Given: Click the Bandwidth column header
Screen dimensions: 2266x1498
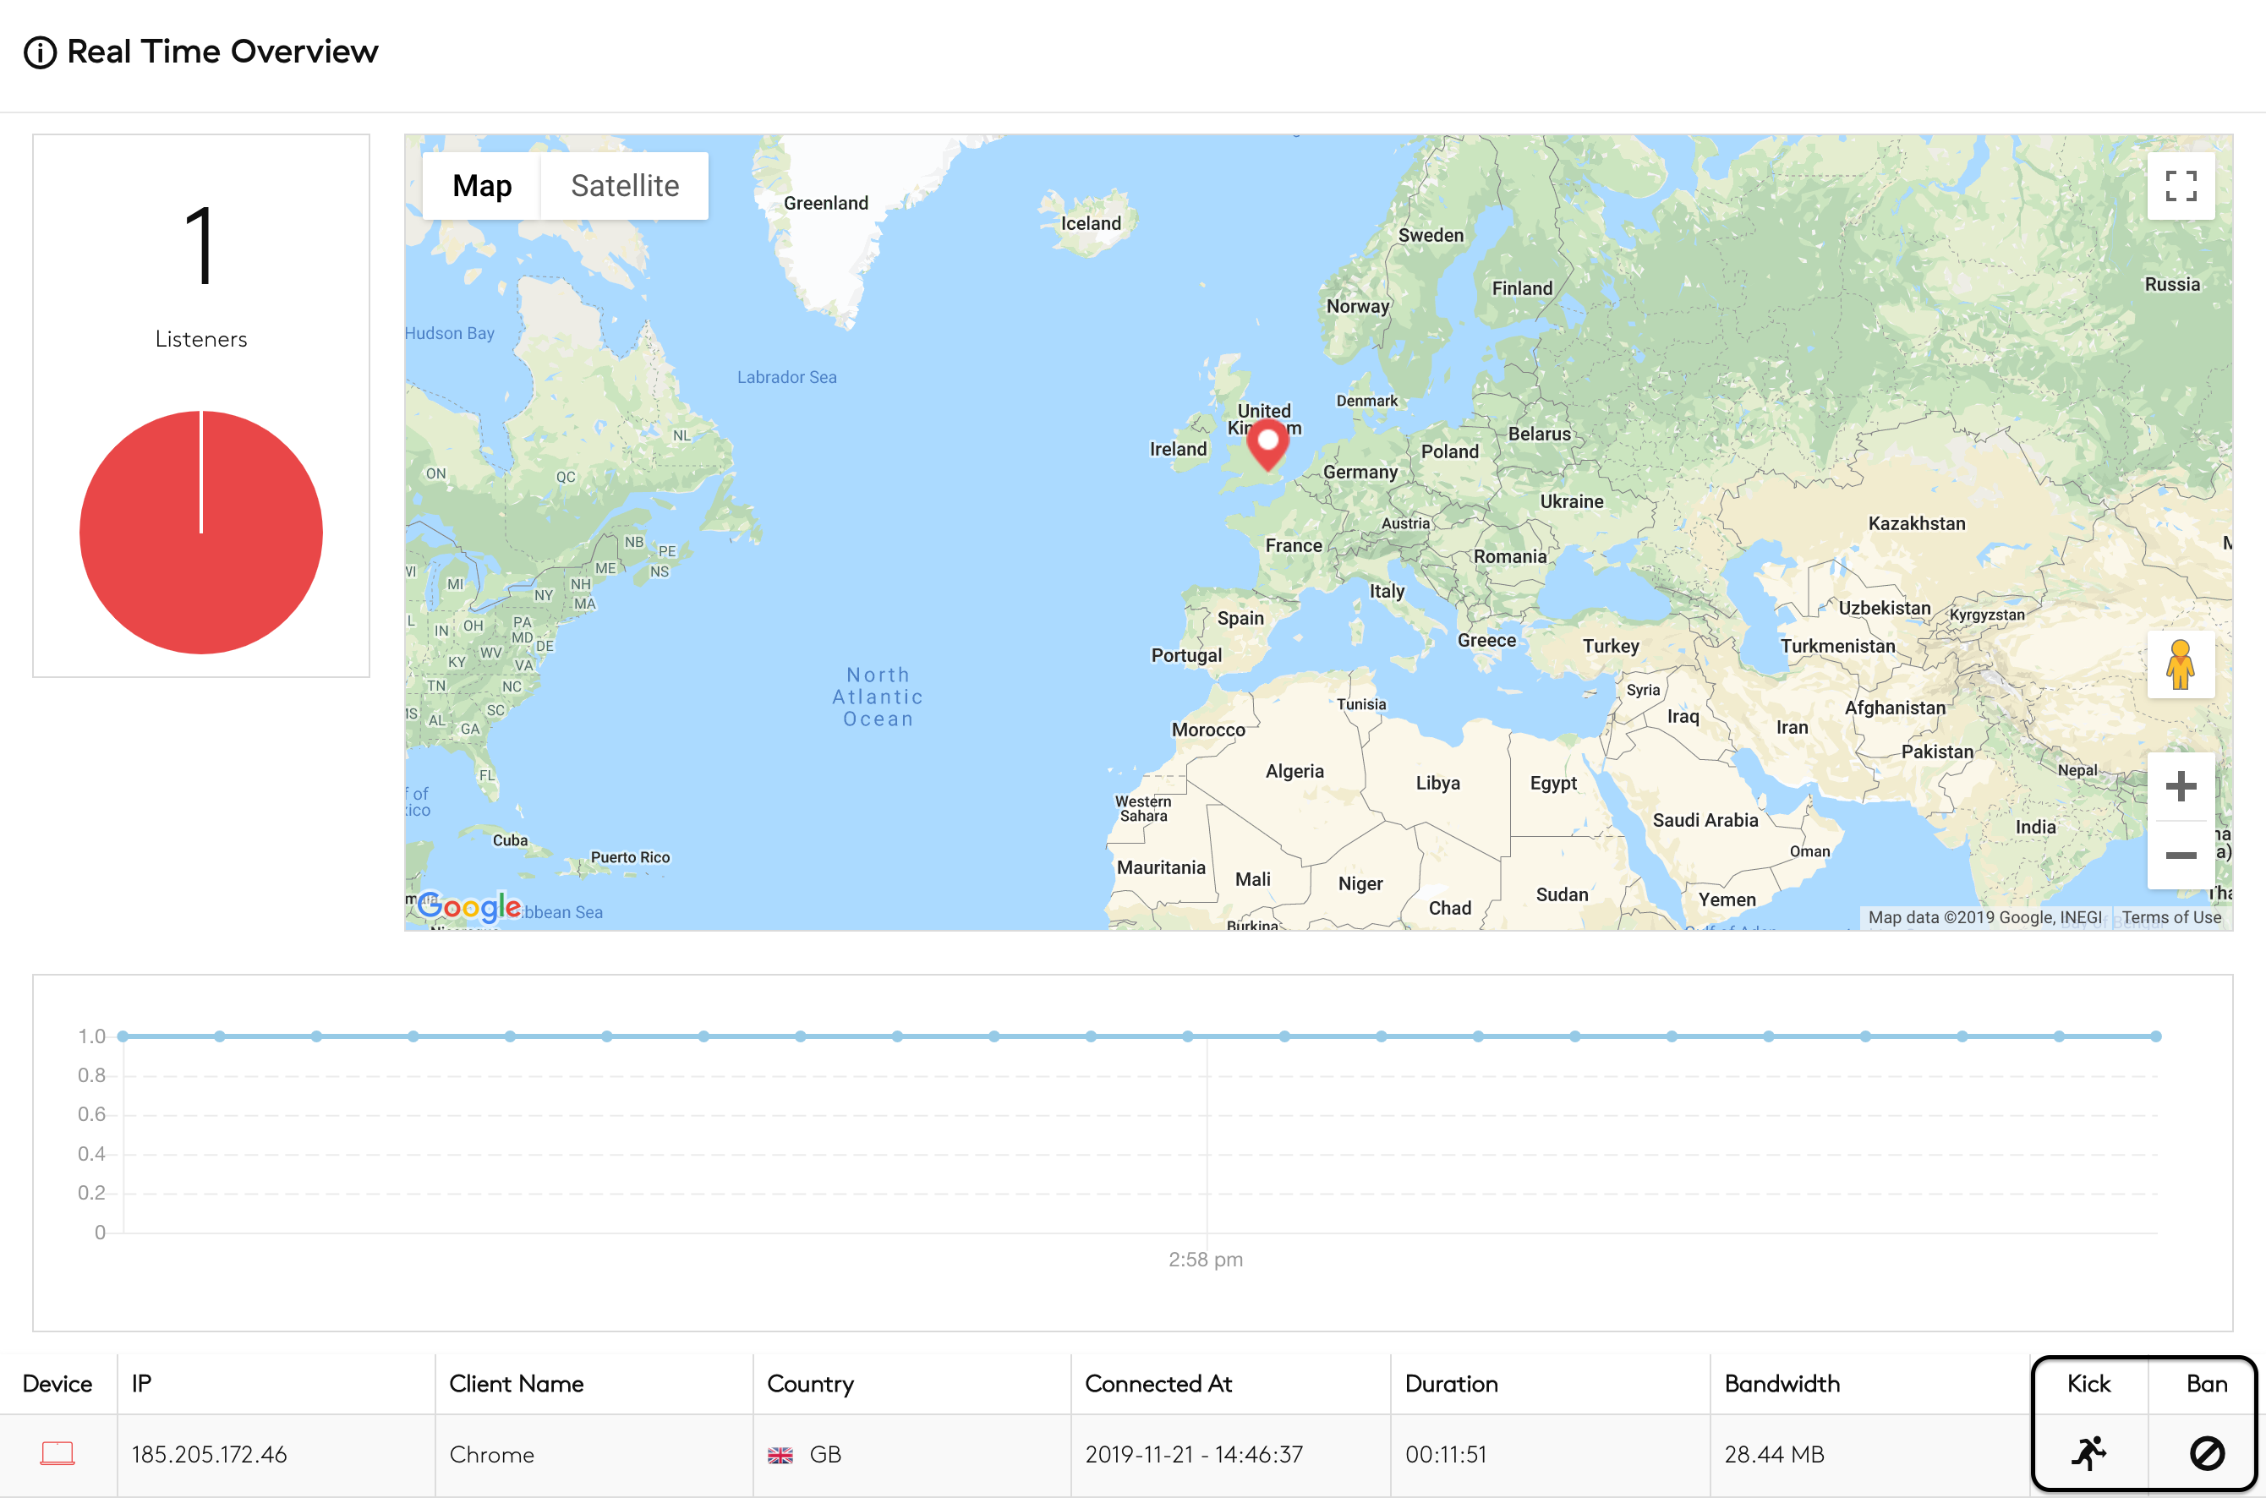Looking at the screenshot, I should point(1782,1383).
